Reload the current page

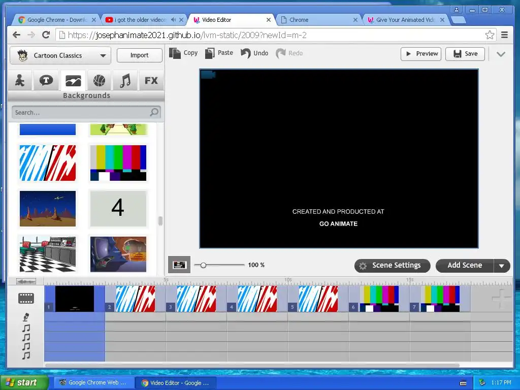[46, 35]
